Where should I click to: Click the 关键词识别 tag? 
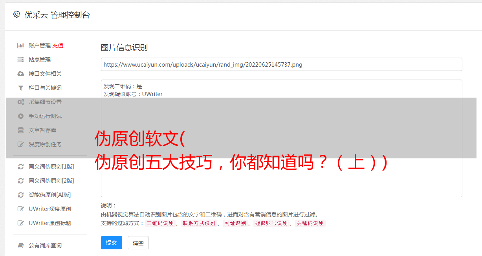click(310, 223)
